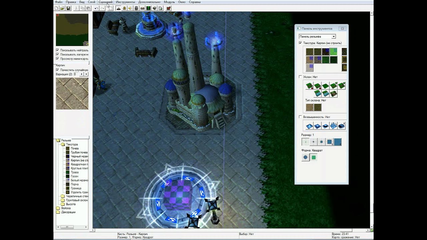Click the red Test map icon
This screenshot has width=427, height=240.
pos(168,8)
